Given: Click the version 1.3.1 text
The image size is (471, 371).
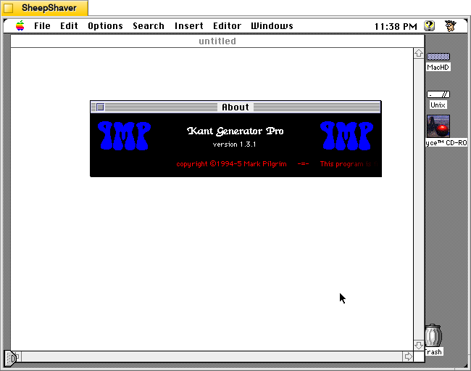Looking at the screenshot, I should [234, 144].
